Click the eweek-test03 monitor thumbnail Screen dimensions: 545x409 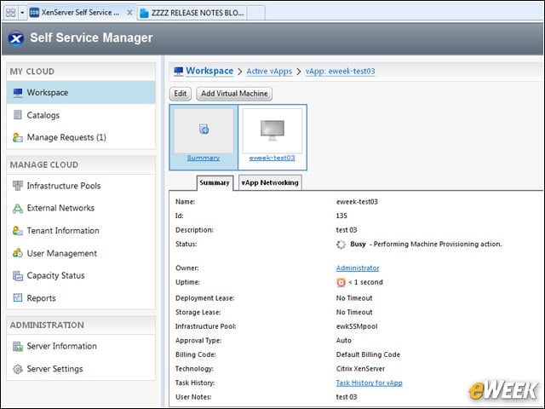point(272,130)
